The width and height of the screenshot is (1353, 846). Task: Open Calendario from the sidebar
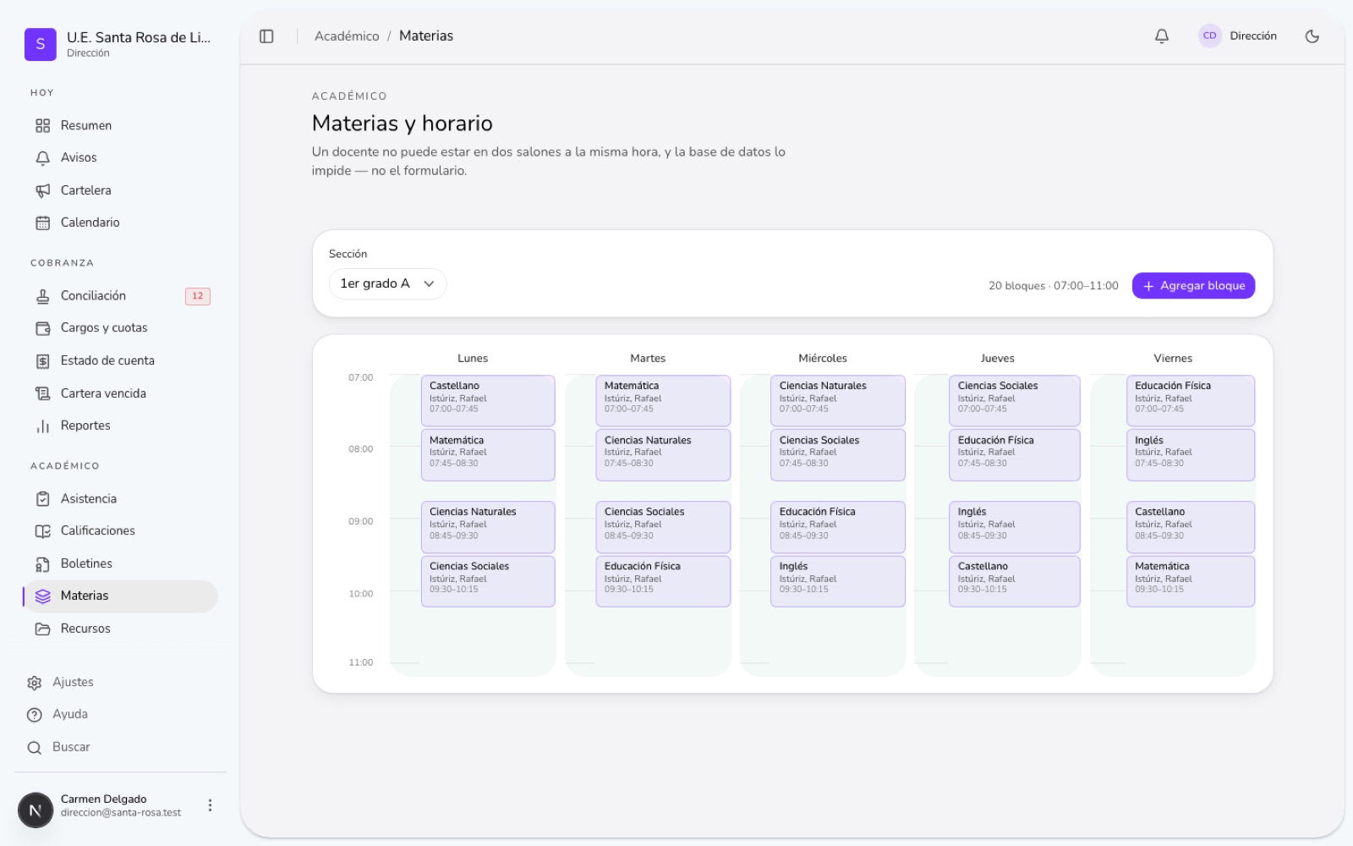point(120,223)
